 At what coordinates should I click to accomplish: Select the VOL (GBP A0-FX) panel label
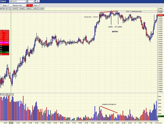point(8,94)
